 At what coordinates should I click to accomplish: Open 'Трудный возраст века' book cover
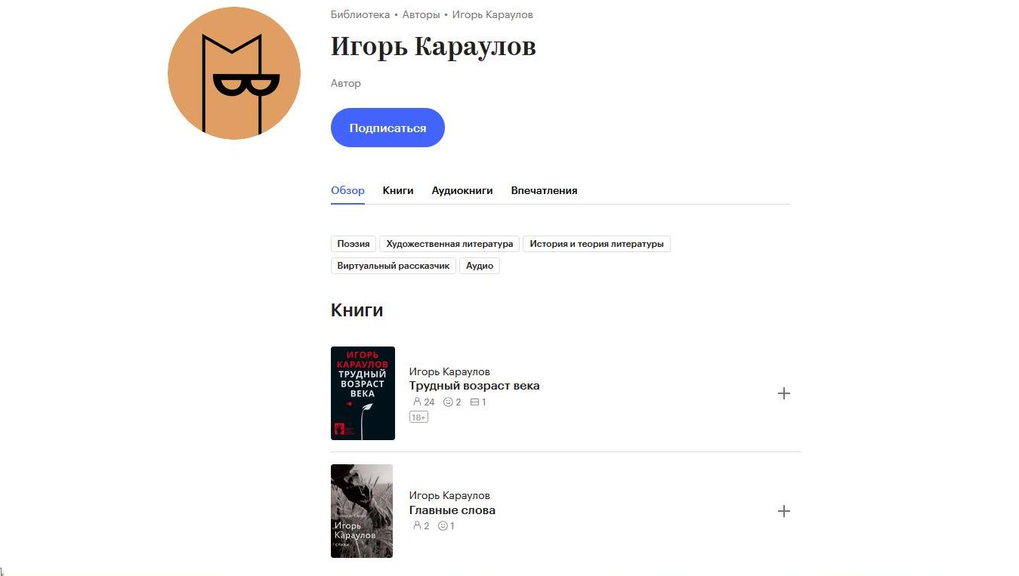363,393
